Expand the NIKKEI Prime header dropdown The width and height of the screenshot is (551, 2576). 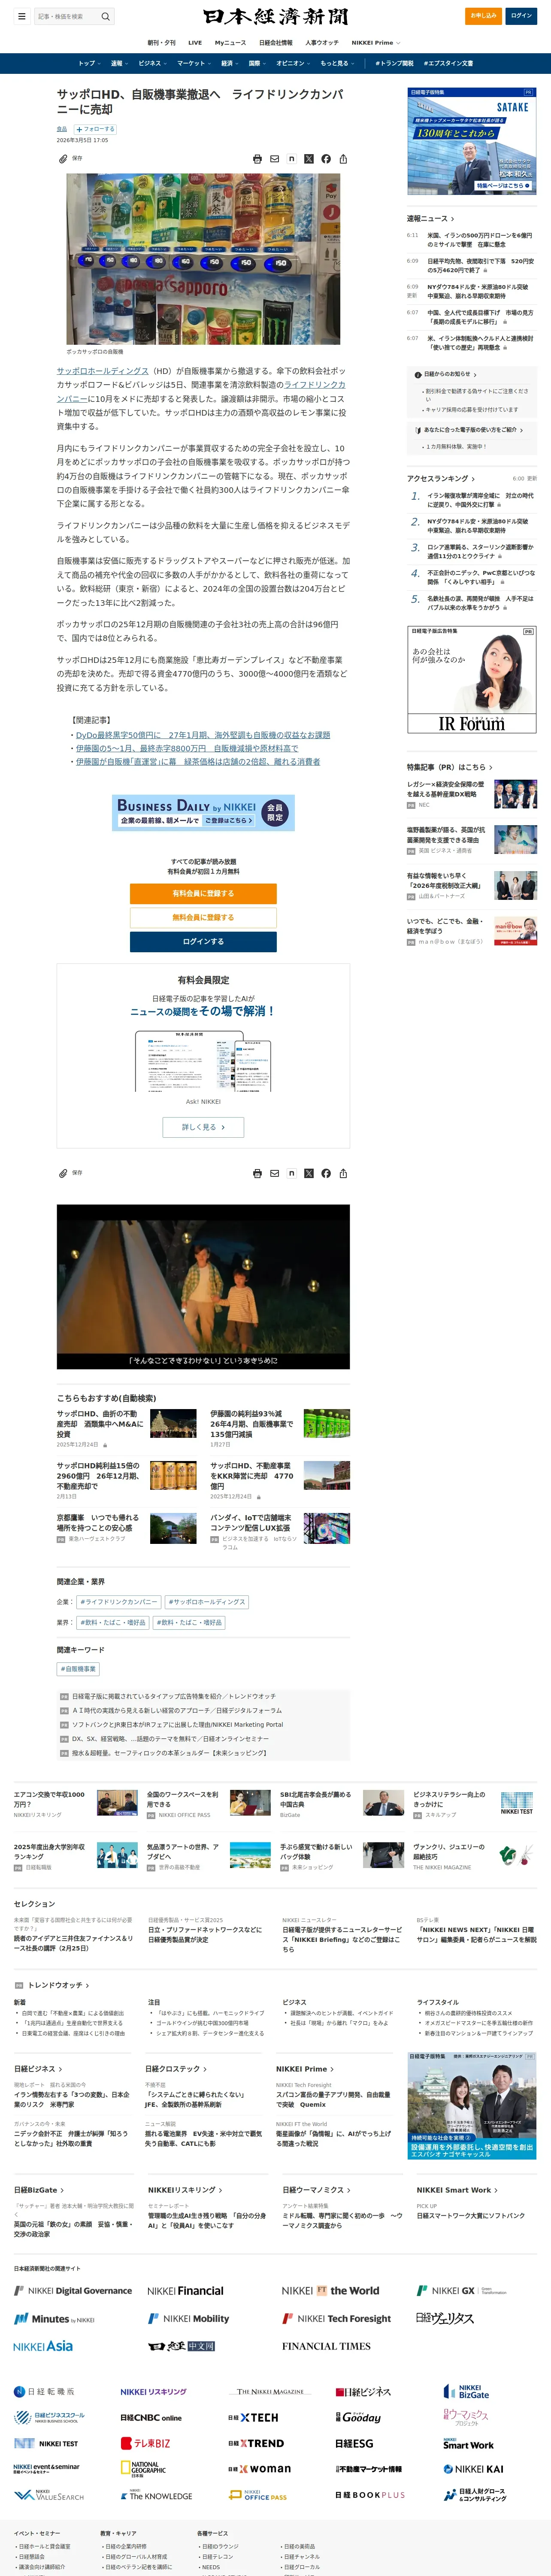coord(375,43)
